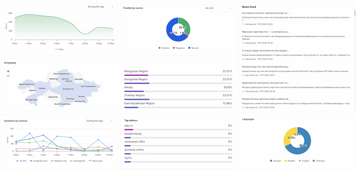Open the Костанай встретил чемпионов news headline
The image size is (356, 172).
[x=266, y=13]
